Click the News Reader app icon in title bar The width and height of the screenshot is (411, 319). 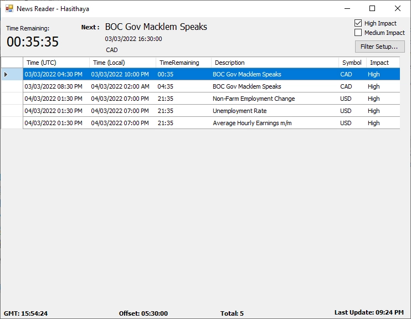click(x=9, y=8)
